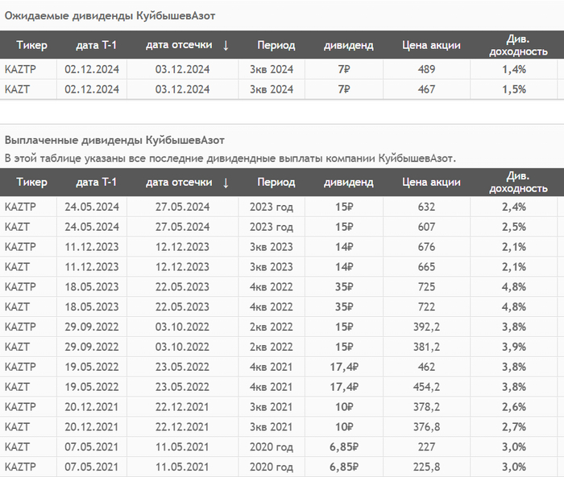The width and height of the screenshot is (564, 477).
Task: Click price cell 725
Action: click(426, 287)
